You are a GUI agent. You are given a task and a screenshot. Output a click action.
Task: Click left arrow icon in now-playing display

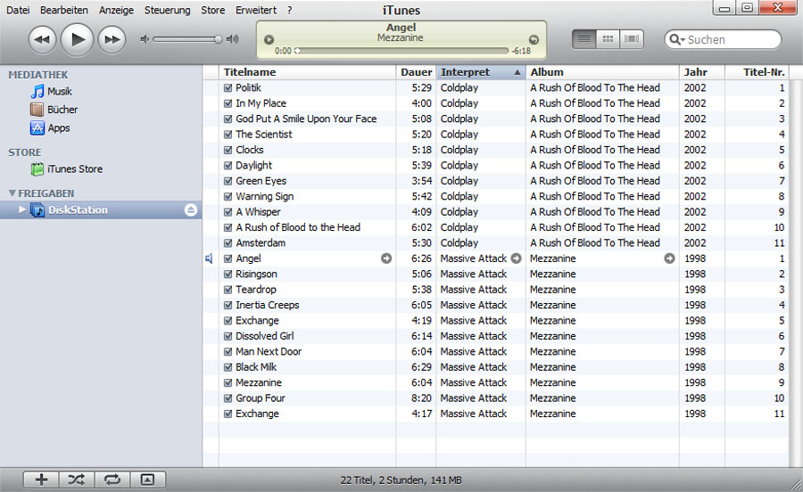coord(269,39)
